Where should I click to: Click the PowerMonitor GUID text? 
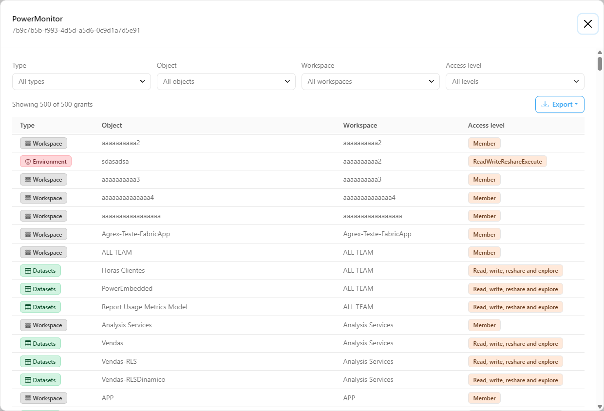(76, 30)
